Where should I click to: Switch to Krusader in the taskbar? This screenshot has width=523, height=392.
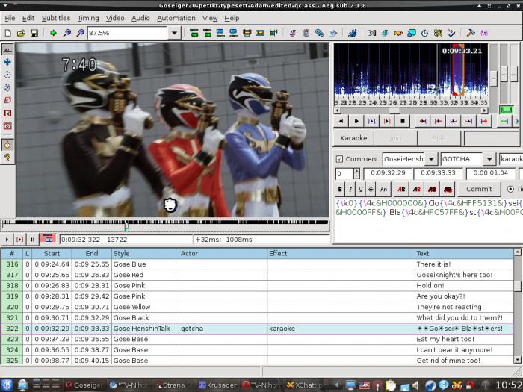217,385
